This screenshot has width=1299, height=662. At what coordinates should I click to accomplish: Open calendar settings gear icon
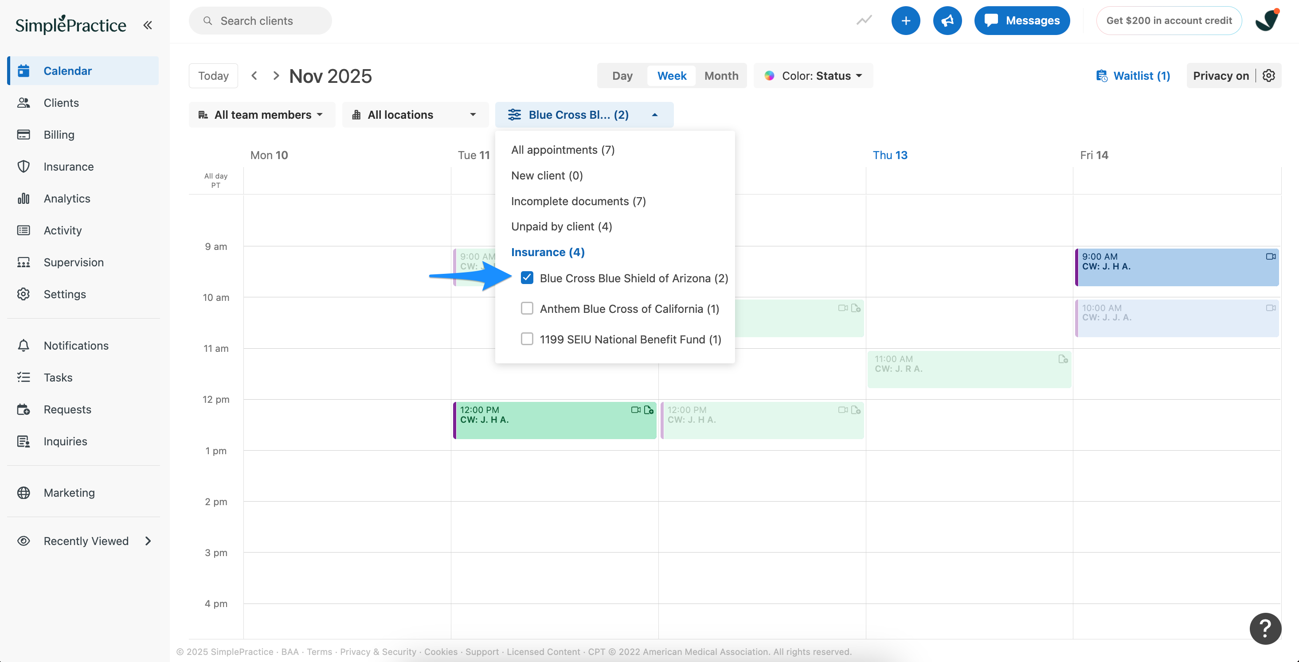point(1269,76)
